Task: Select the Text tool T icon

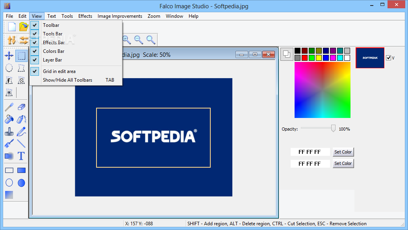Action: click(x=21, y=156)
